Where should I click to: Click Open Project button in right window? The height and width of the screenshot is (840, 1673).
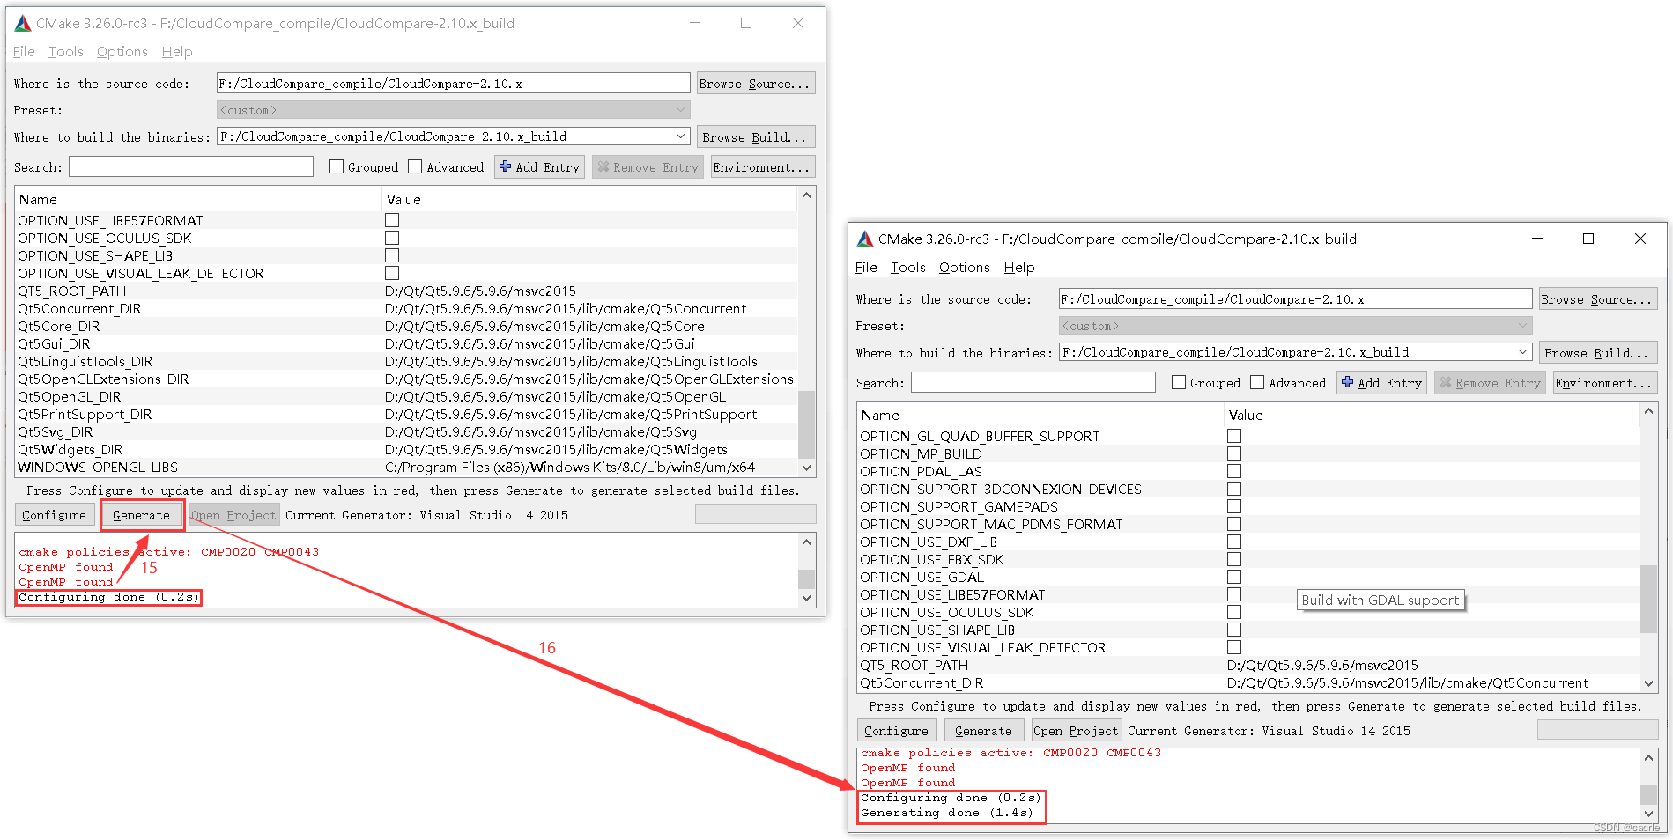point(1076,731)
